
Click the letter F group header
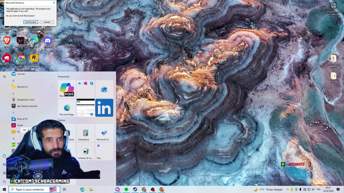pos(13,113)
